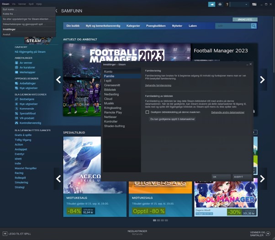Click Behandle familievisning link
The height and width of the screenshot is (240, 275).
click(x=158, y=86)
